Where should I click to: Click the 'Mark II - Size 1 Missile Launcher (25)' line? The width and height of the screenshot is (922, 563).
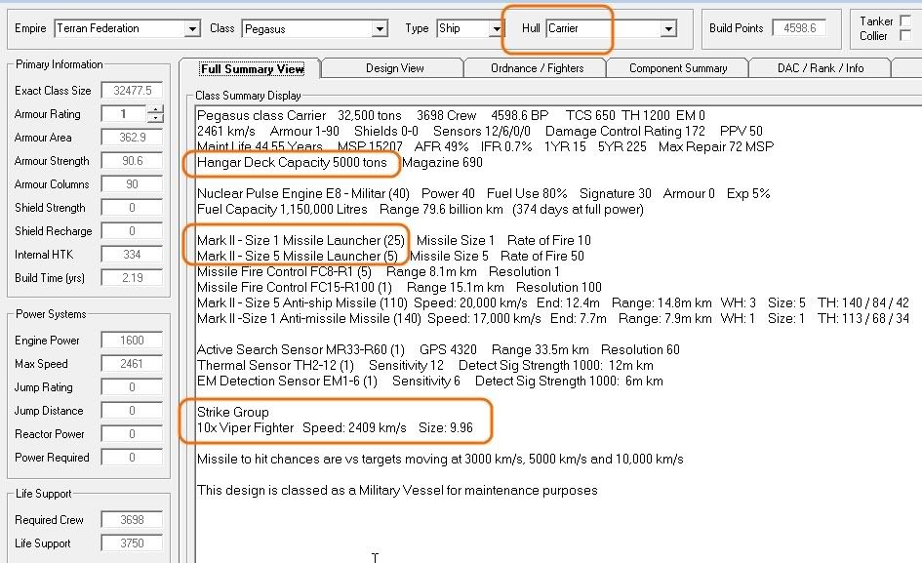coord(394,241)
